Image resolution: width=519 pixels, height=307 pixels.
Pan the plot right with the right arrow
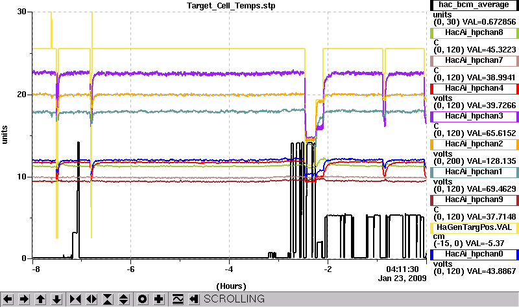point(24,299)
